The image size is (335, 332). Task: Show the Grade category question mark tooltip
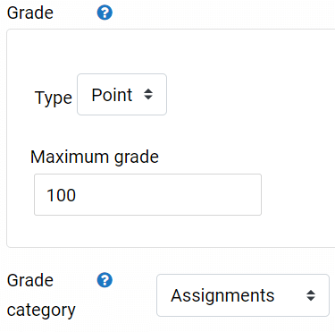[x=105, y=280]
